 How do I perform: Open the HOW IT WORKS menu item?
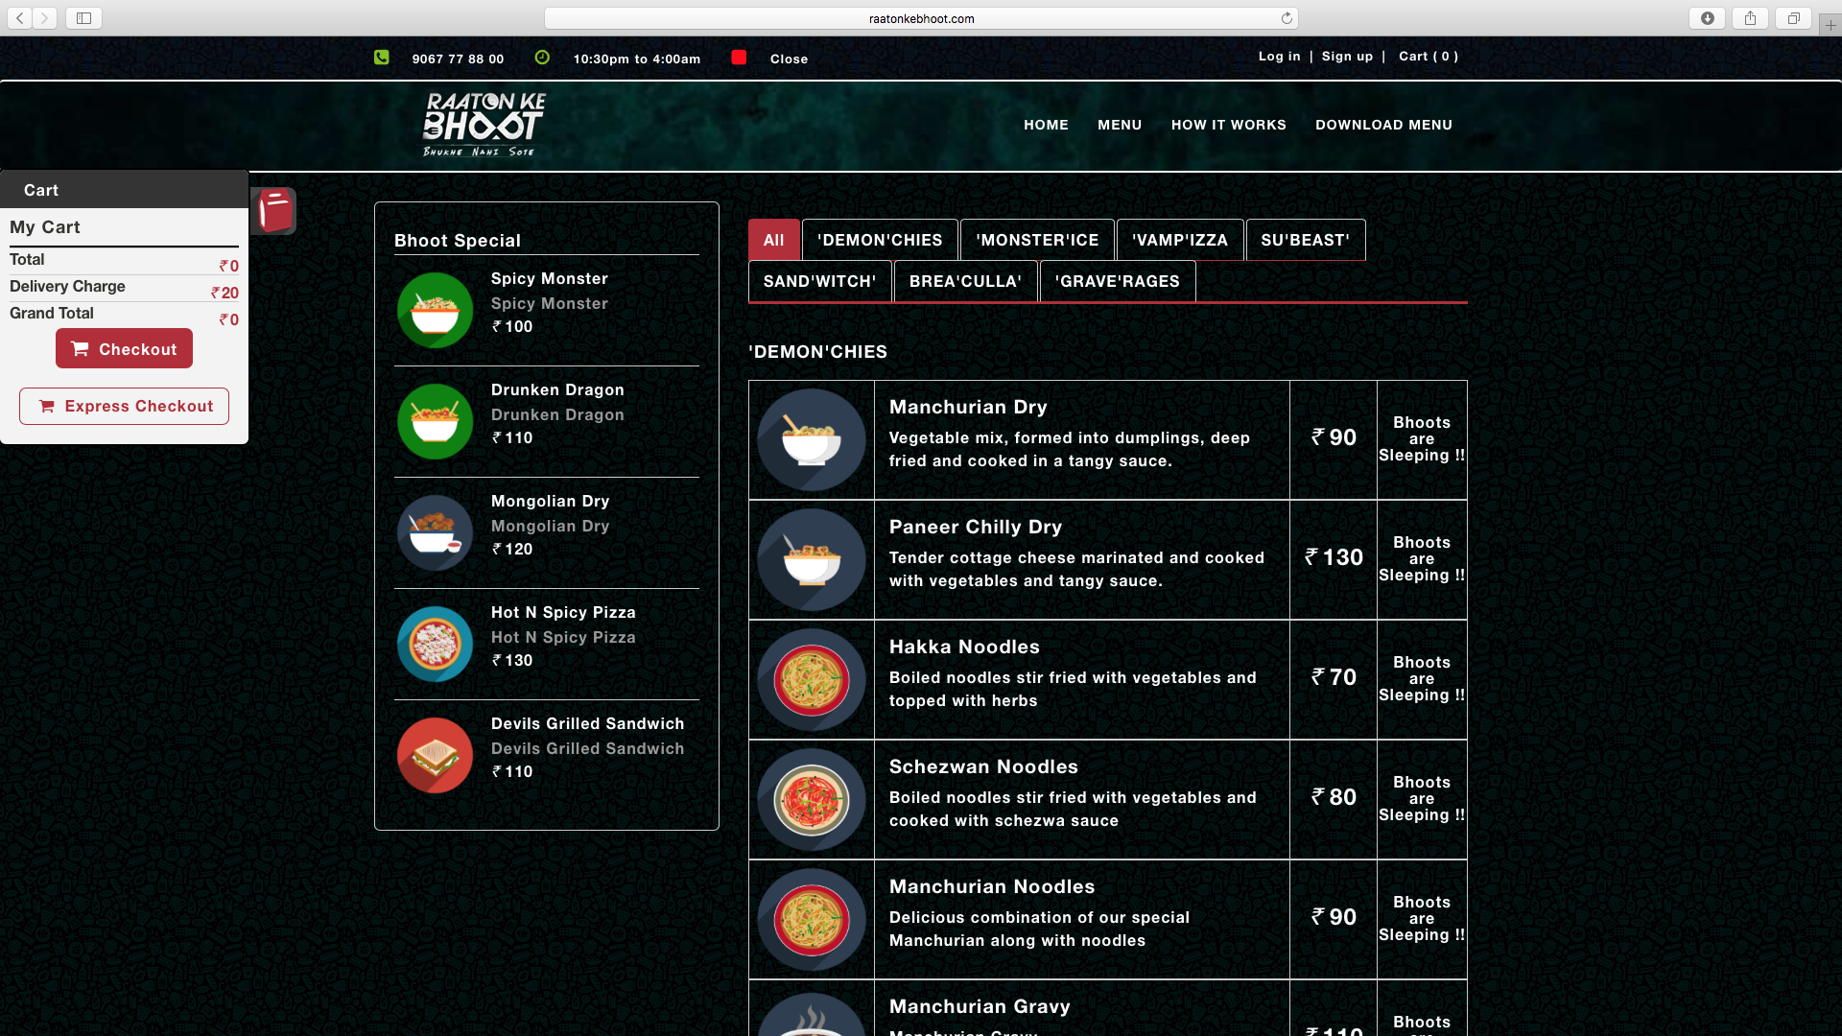pos(1229,125)
